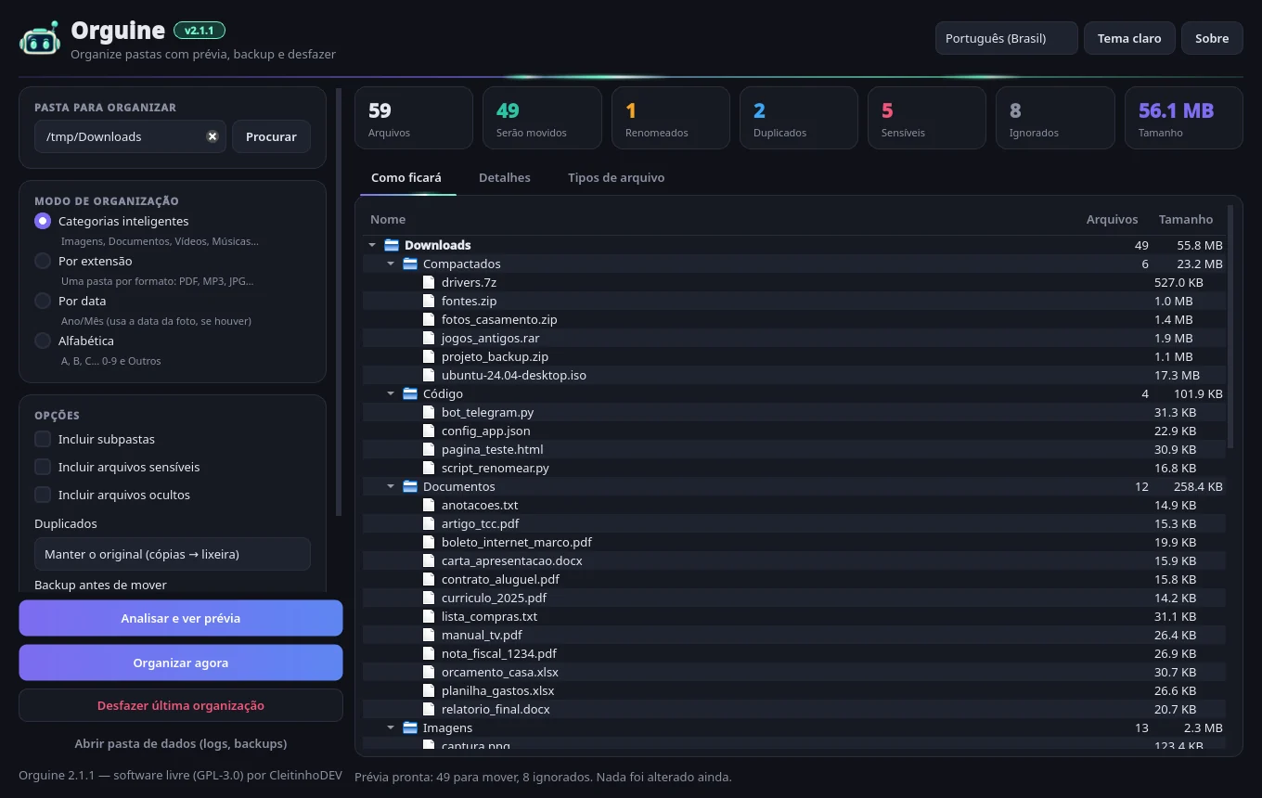Select Categorias inteligentes organization mode

coord(43,221)
